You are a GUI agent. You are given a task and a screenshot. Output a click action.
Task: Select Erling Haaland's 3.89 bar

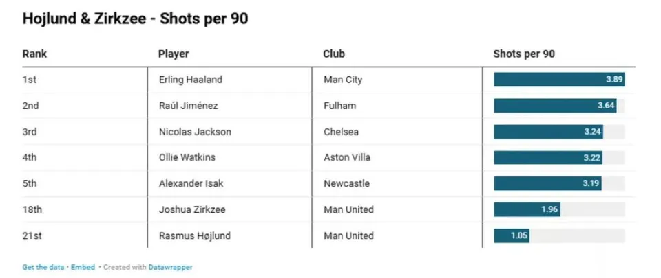[559, 80]
